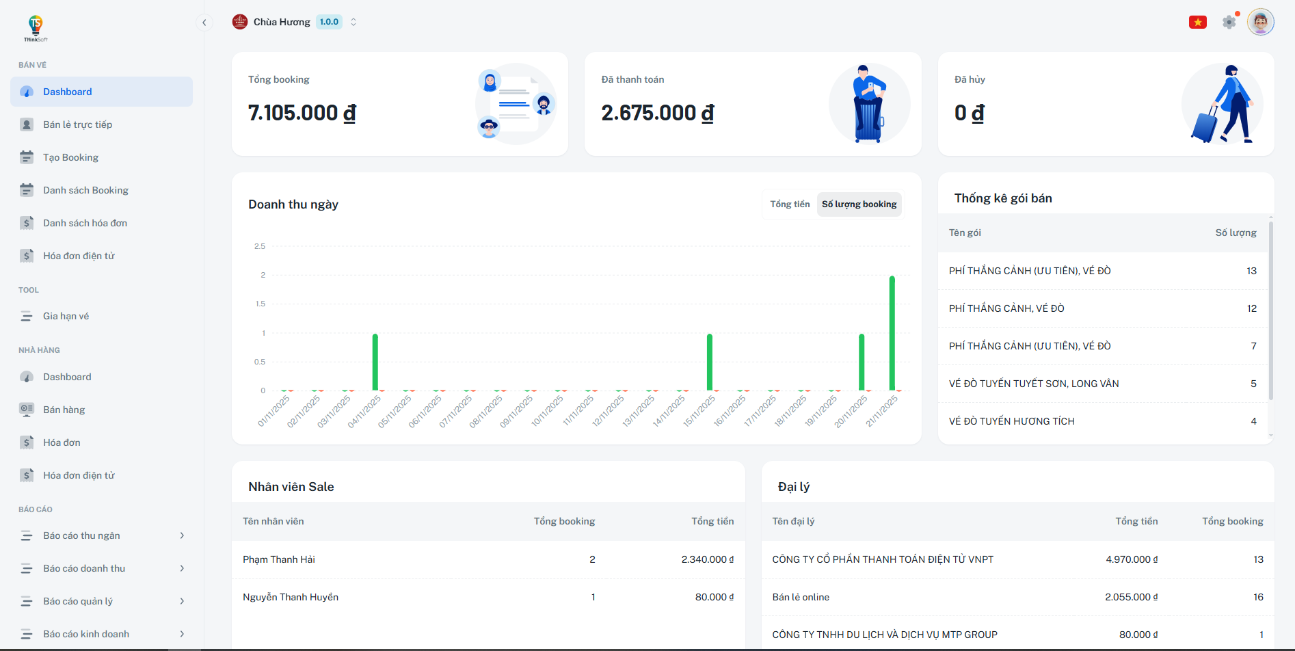
Task: Click the Hóa đơn điện tử invoice icon
Action: pyautogui.click(x=27, y=255)
